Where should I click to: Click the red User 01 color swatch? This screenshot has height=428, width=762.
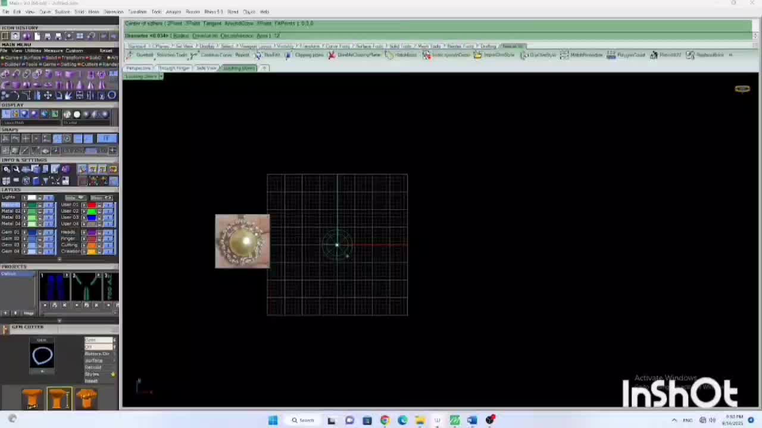91,204
